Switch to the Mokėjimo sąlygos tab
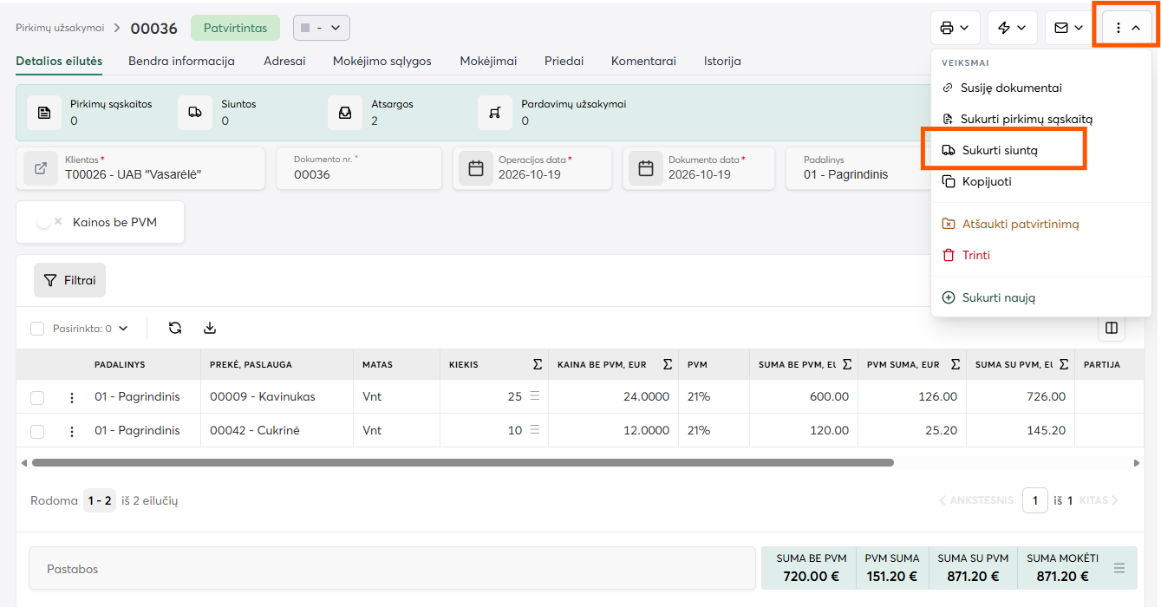The image size is (1161, 607). (382, 61)
